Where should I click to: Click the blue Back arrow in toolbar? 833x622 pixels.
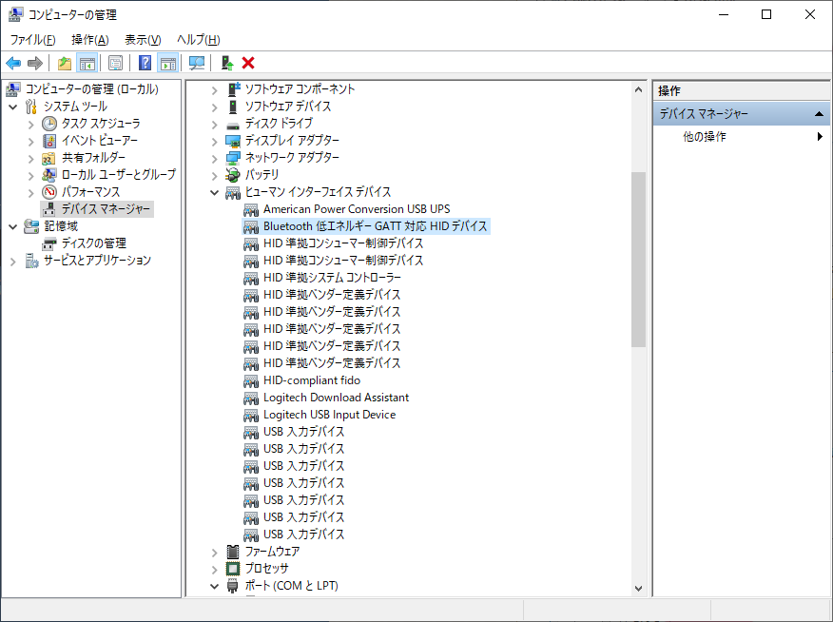13,63
